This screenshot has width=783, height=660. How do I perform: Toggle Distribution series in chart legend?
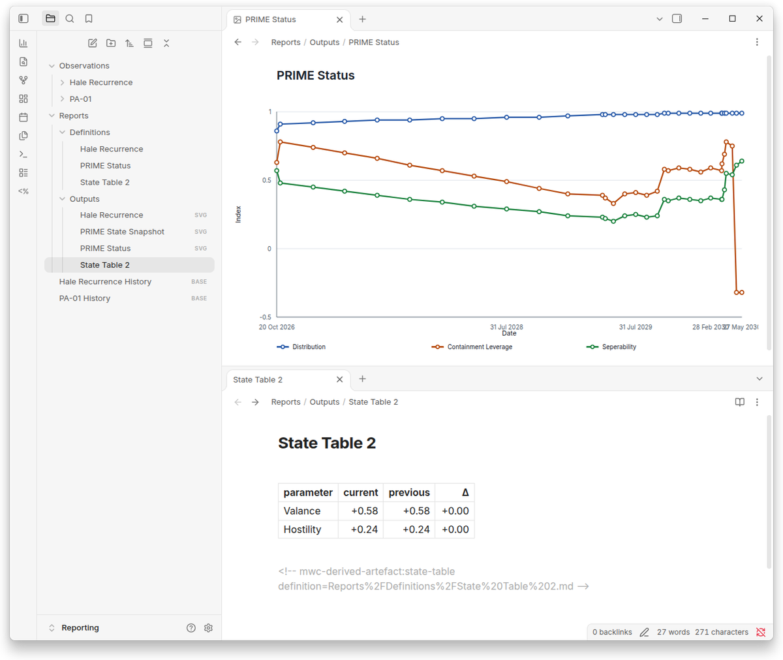[x=301, y=347]
